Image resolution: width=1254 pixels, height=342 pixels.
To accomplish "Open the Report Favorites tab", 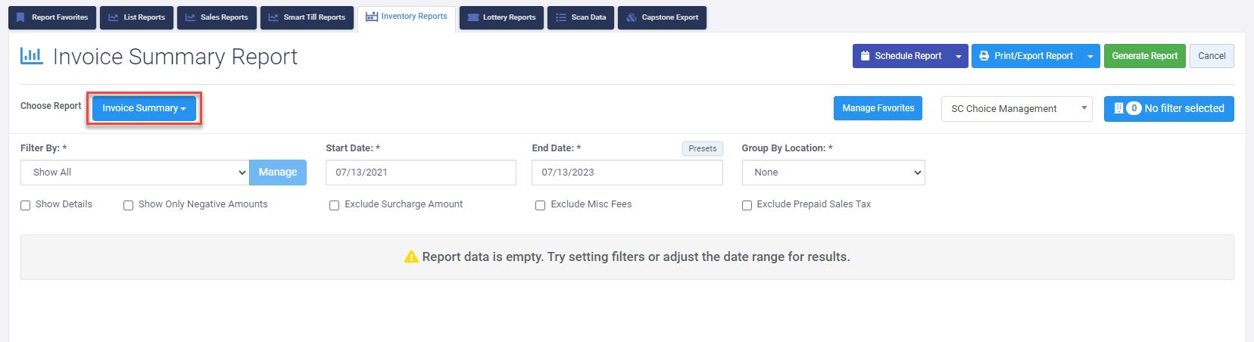I will click(x=52, y=17).
